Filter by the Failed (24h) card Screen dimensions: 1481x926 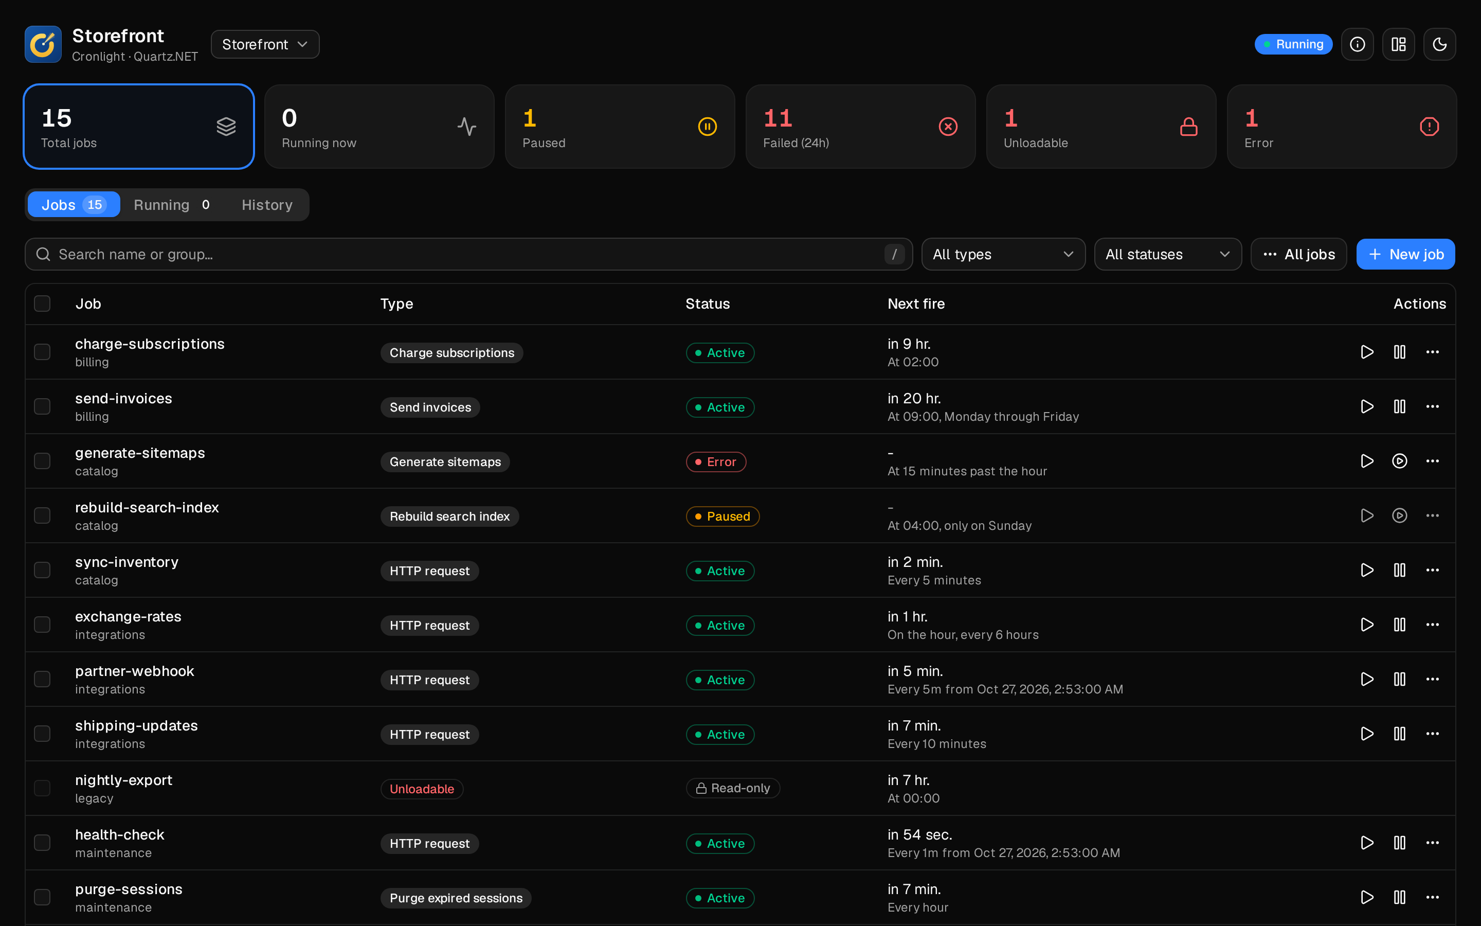tap(860, 127)
